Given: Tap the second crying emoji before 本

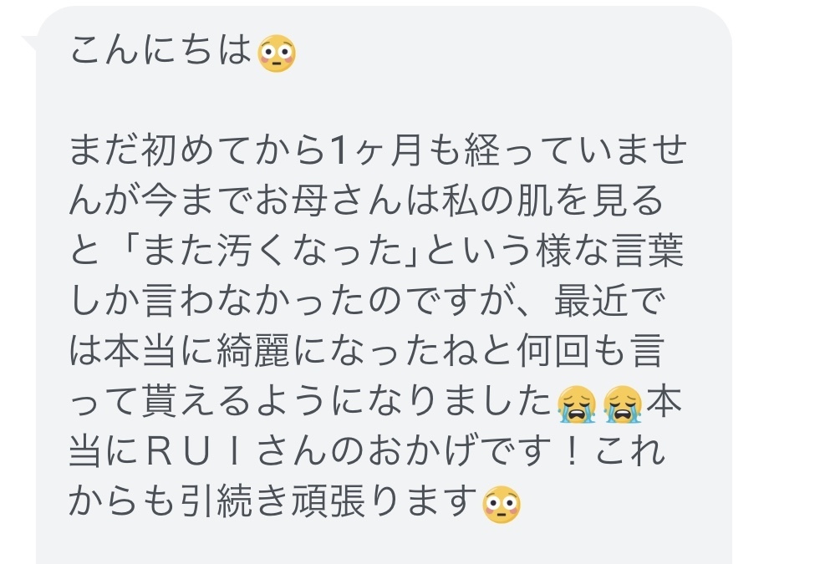Looking at the screenshot, I should click(x=623, y=404).
